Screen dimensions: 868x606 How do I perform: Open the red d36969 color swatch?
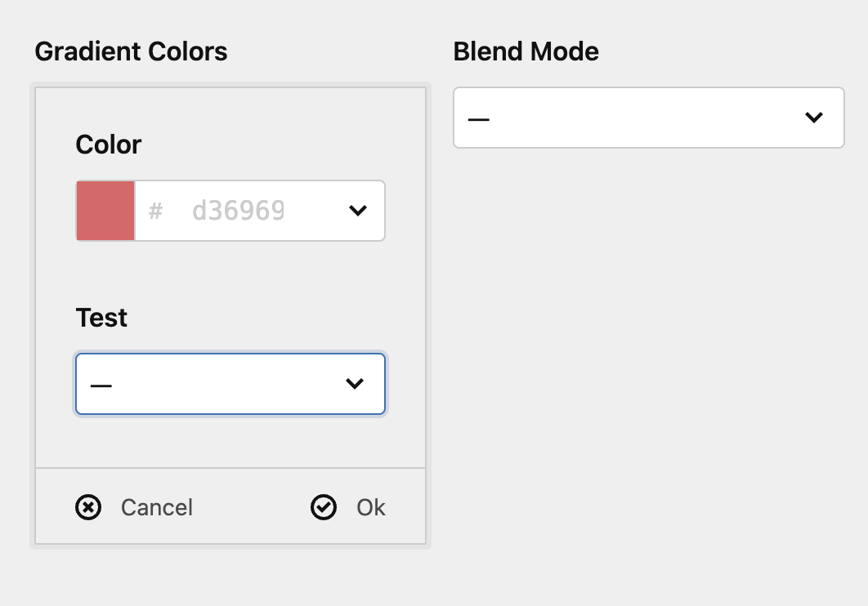105,211
